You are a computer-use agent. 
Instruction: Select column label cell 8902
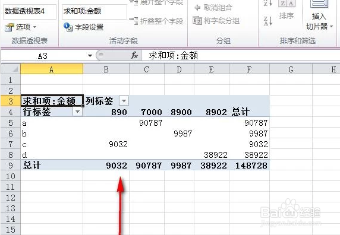point(212,112)
